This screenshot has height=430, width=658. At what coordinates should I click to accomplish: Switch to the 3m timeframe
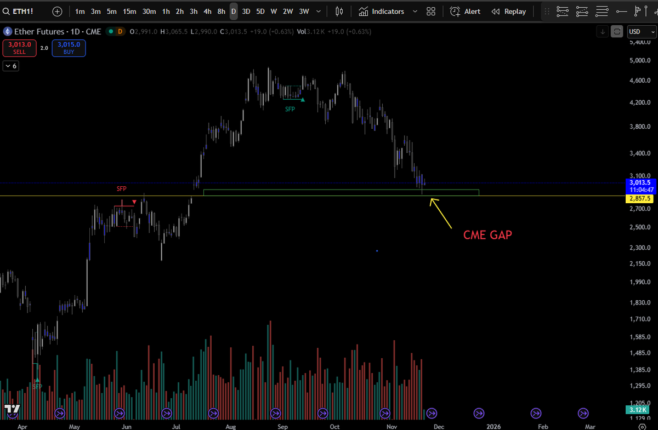(96, 11)
